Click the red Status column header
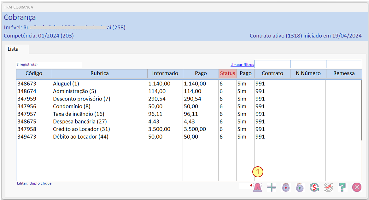The width and height of the screenshot is (369, 200). point(228,73)
